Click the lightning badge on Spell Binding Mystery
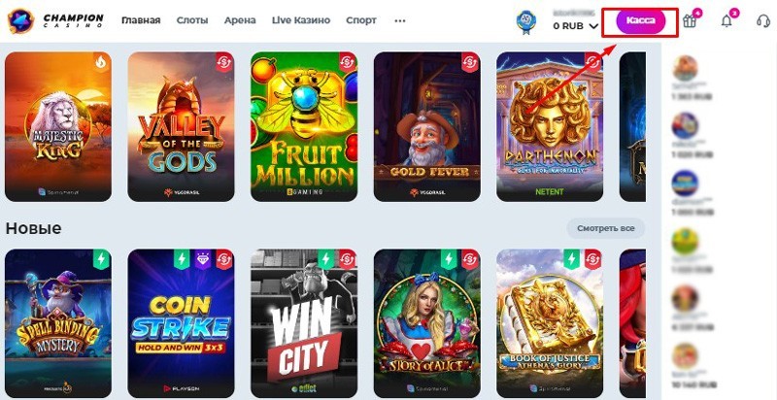Viewport: 777px width, 400px height. [x=102, y=259]
